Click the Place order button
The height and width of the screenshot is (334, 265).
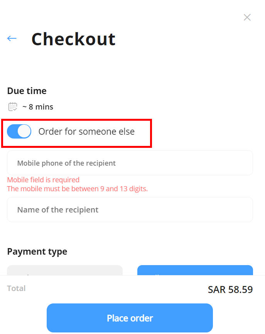coord(130,318)
